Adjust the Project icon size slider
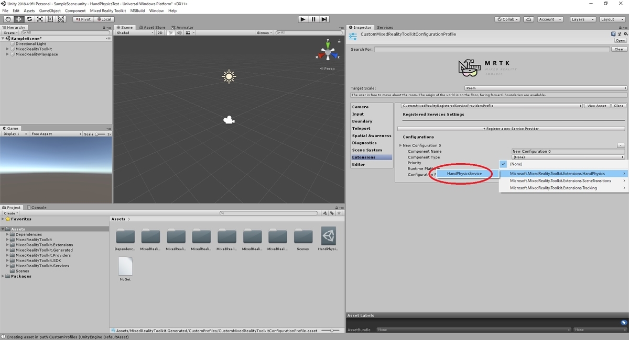629x340 pixels. click(x=331, y=331)
